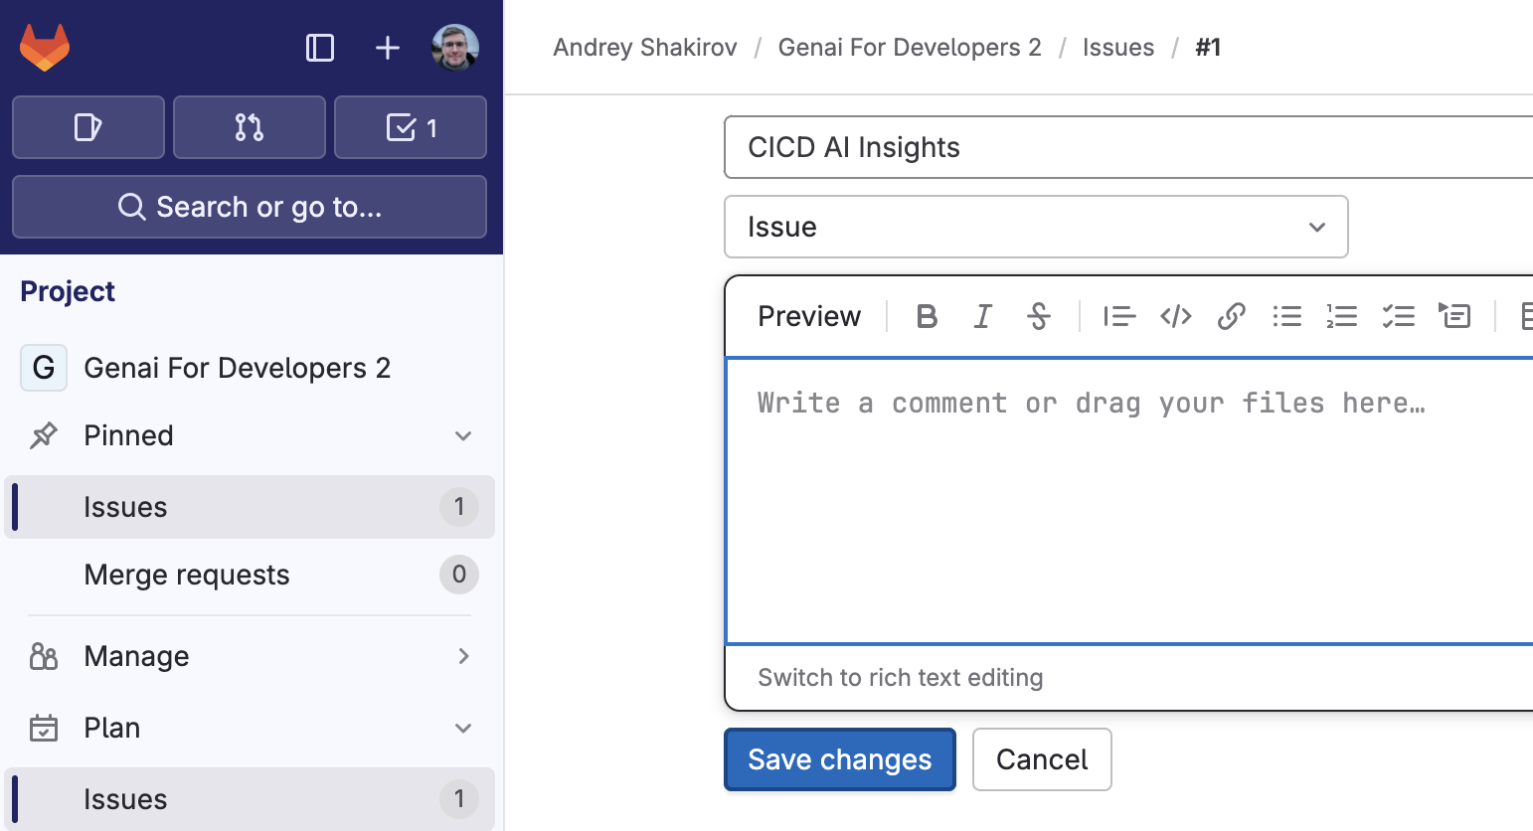This screenshot has height=831, width=1533.
Task: Open the user avatar menu
Action: pos(455,48)
